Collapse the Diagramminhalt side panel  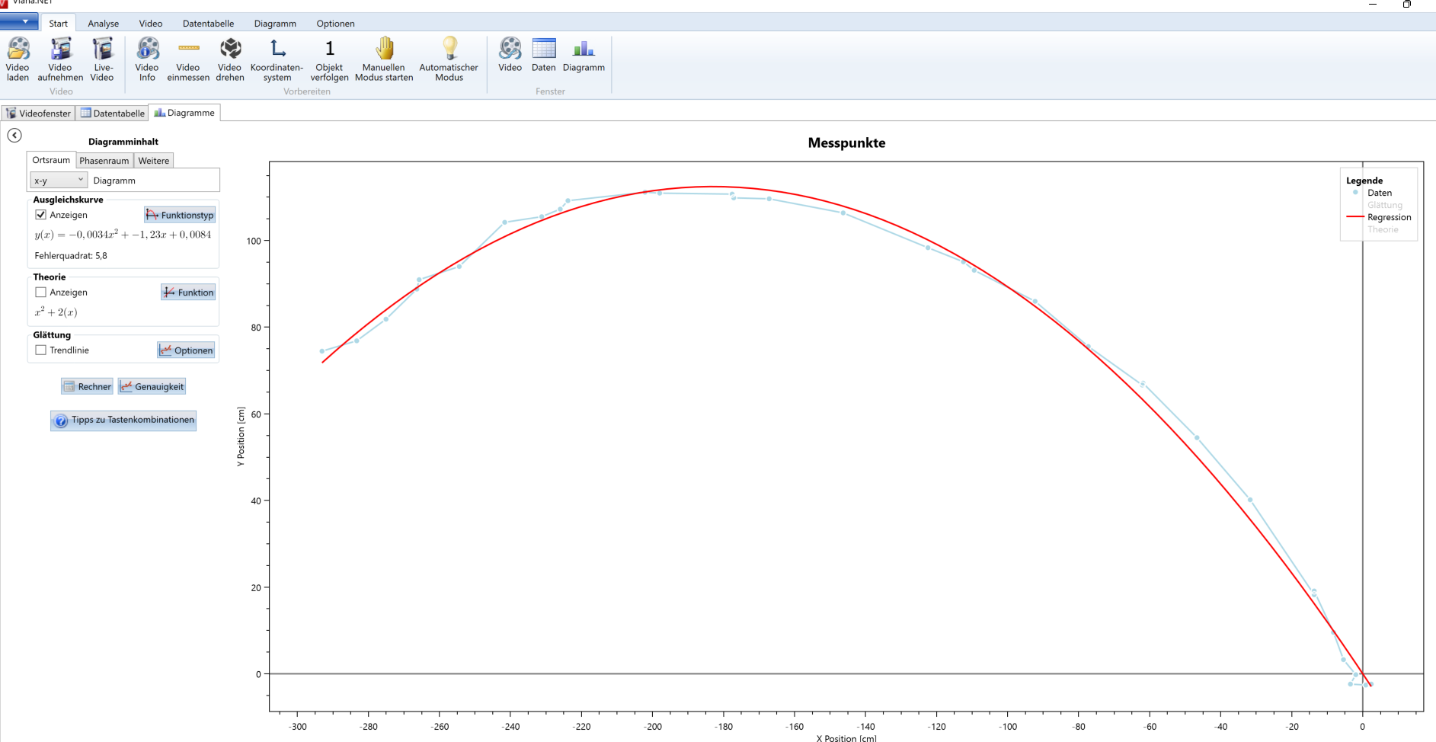(x=14, y=136)
